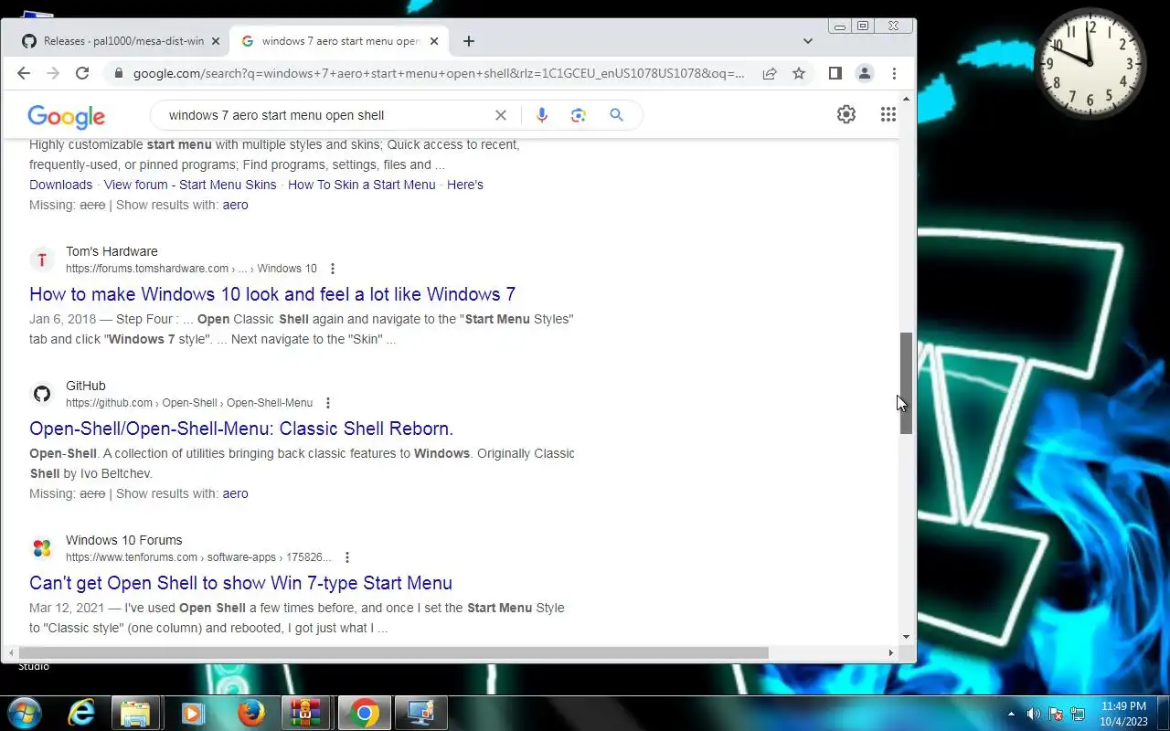The width and height of the screenshot is (1170, 731).
Task: Click the network status tray icon
Action: coord(1078,714)
